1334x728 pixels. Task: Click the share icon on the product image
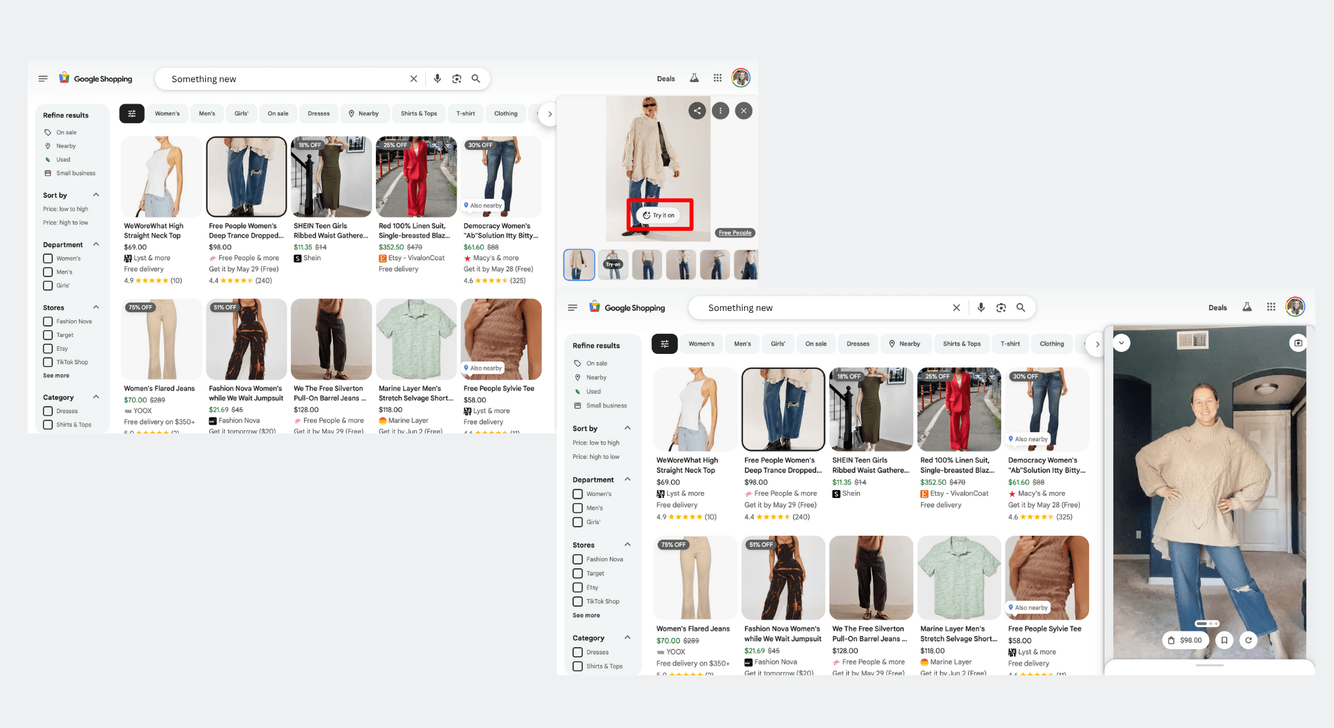click(x=697, y=111)
